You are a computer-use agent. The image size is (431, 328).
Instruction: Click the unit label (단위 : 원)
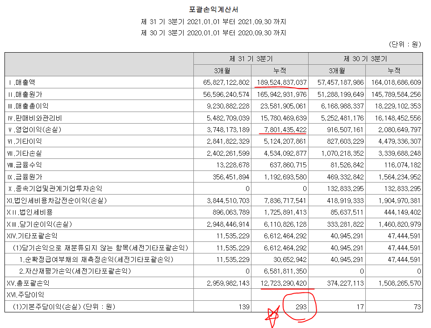[x=405, y=44]
